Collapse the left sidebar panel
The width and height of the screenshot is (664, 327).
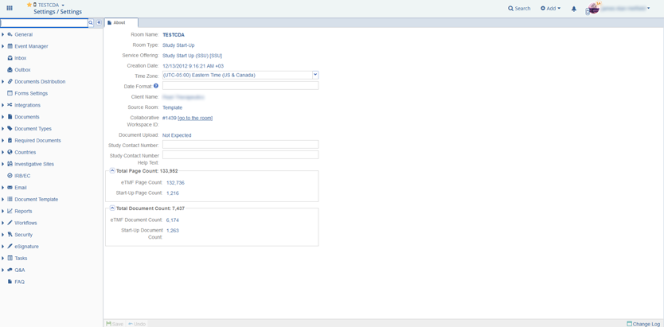click(x=99, y=23)
